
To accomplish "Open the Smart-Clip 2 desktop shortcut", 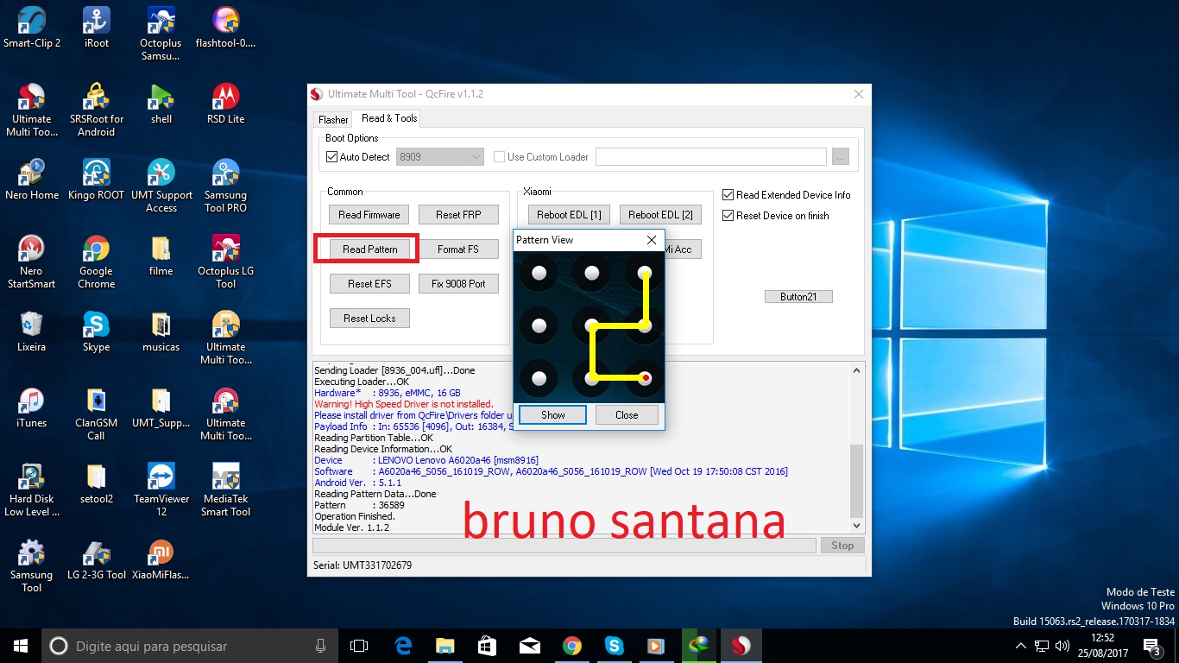I will click(x=32, y=28).
